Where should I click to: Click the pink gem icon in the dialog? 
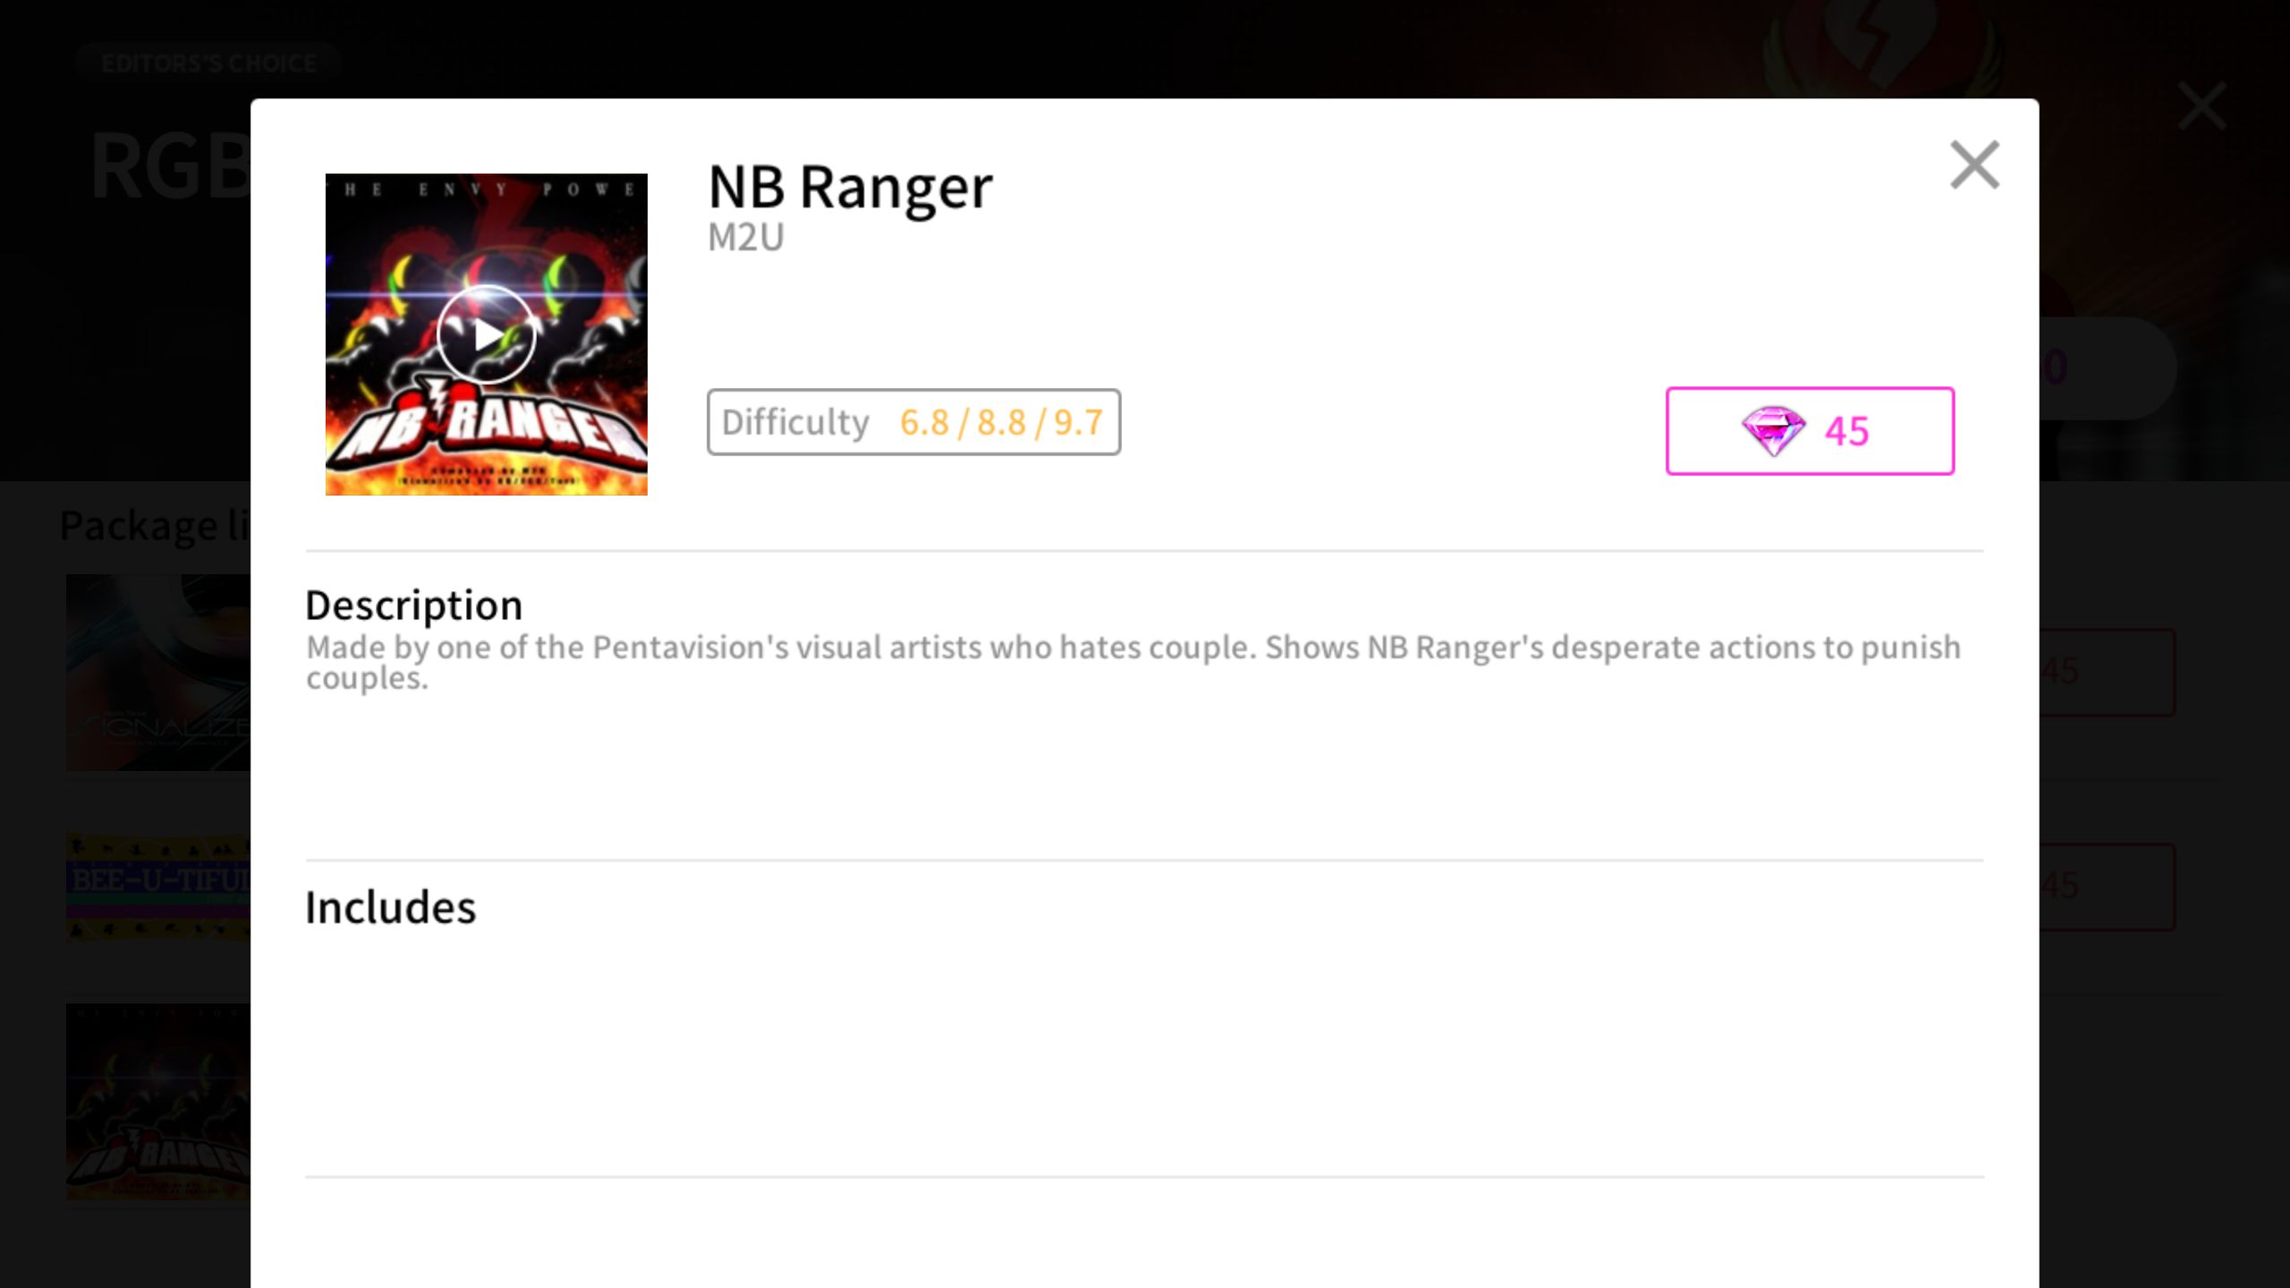click(1773, 431)
